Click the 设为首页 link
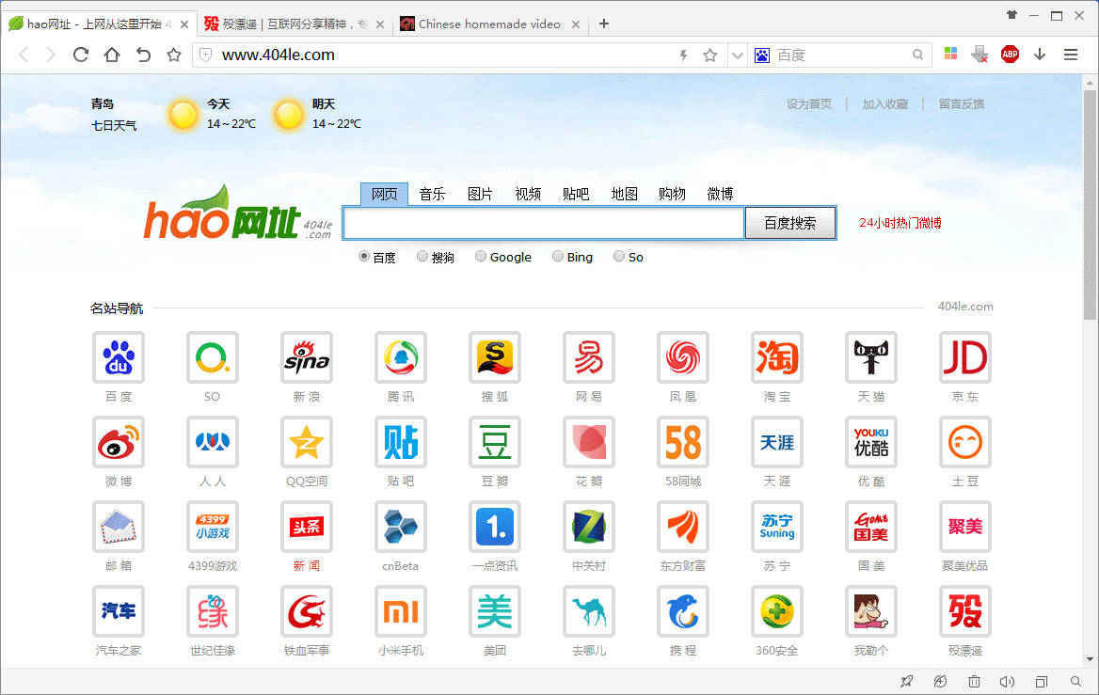Image resolution: width=1099 pixels, height=695 pixels. point(809,103)
